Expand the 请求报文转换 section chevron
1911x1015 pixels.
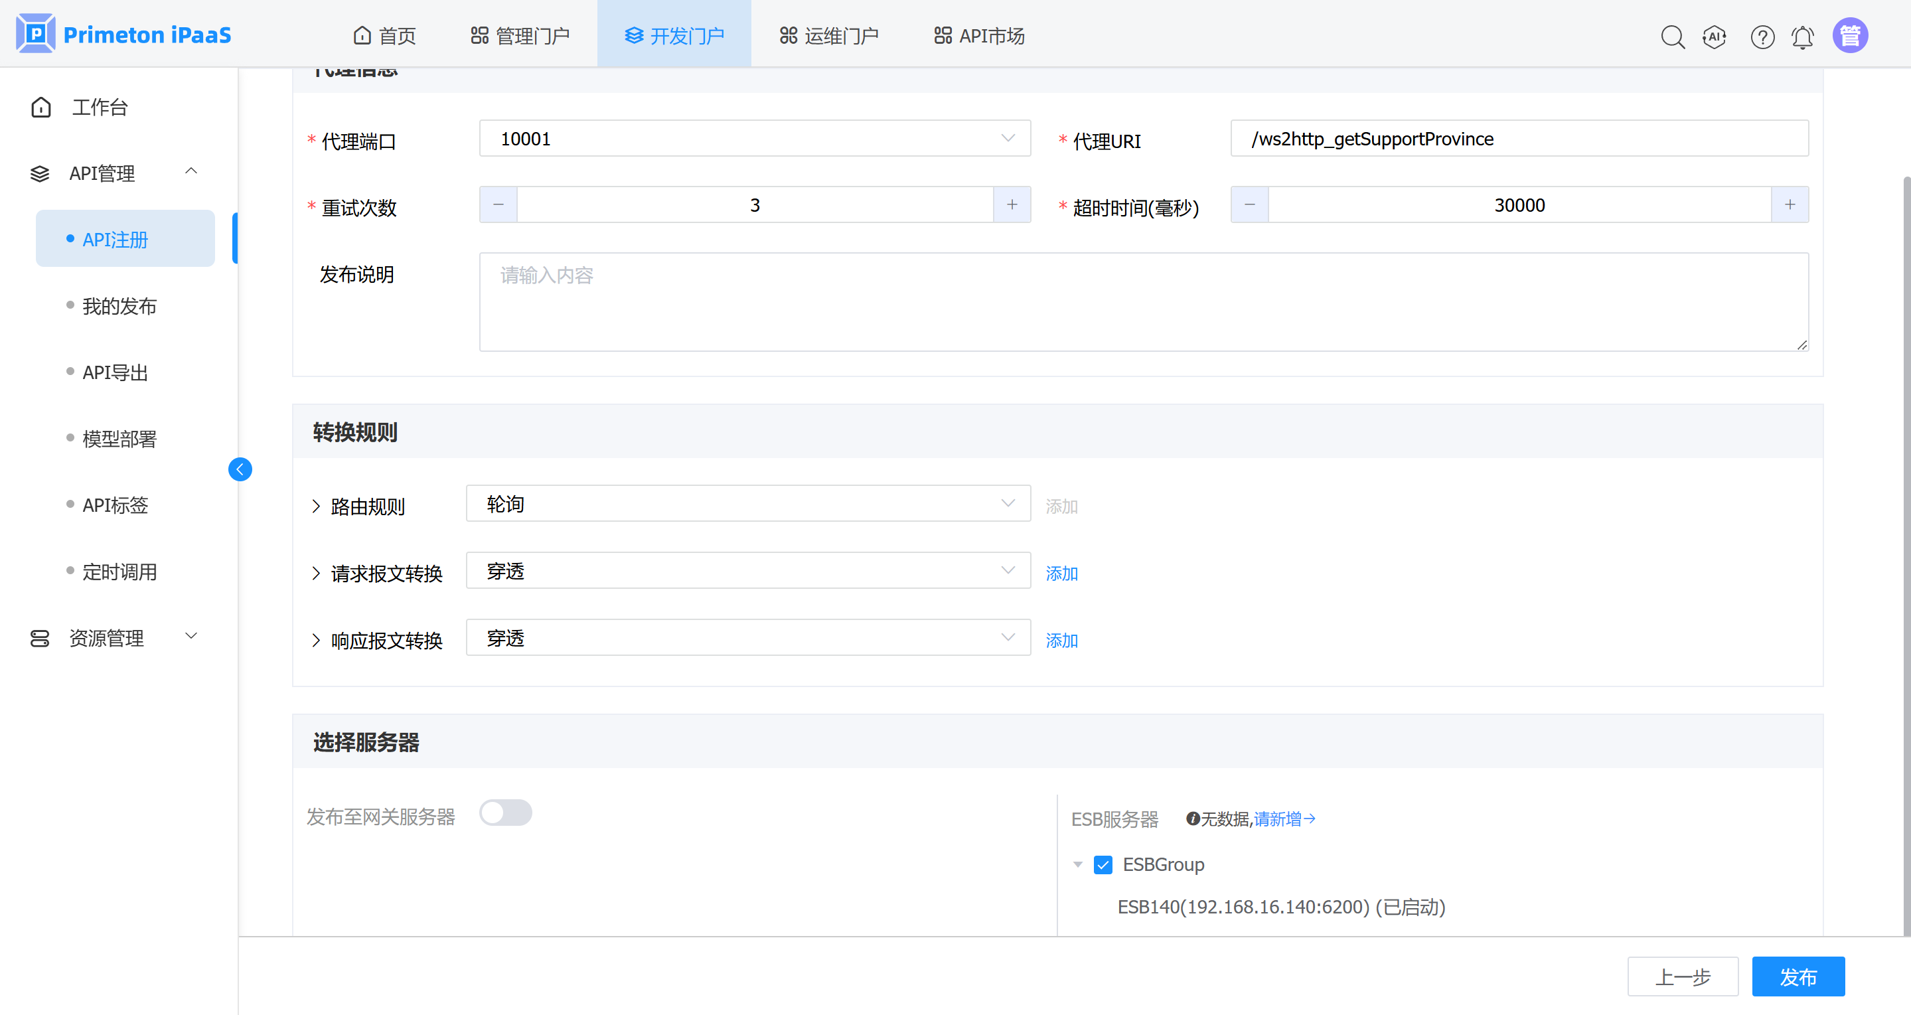coord(316,574)
